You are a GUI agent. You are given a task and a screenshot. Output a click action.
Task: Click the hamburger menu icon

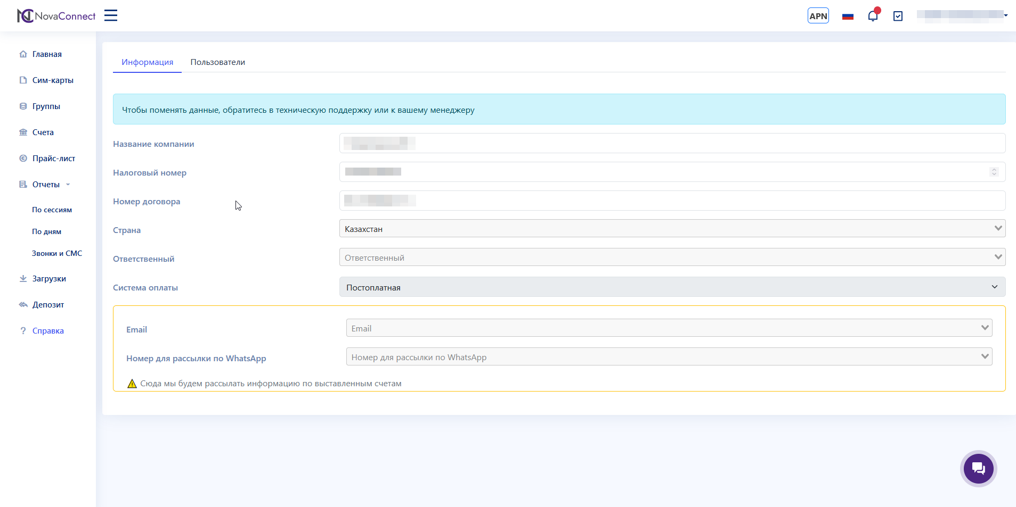click(x=111, y=15)
